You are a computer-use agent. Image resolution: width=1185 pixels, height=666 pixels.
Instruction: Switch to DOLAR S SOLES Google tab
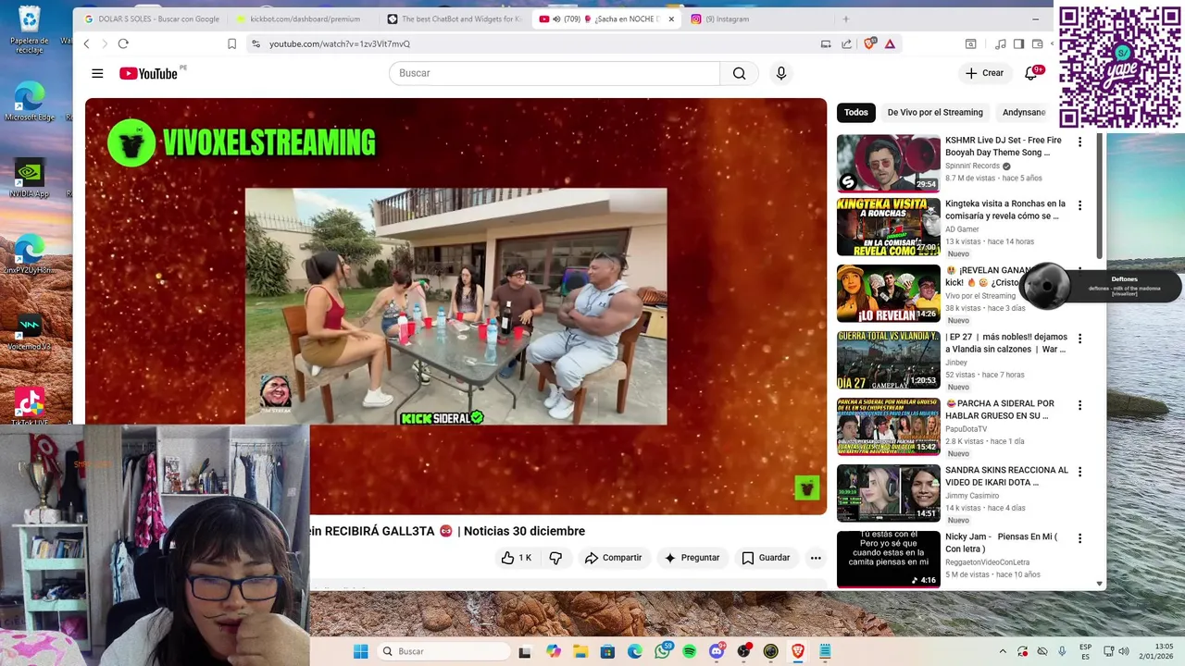tap(153, 18)
